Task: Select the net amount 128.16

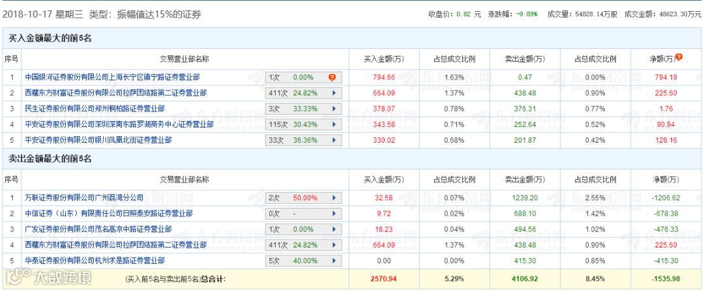Action: 666,140
